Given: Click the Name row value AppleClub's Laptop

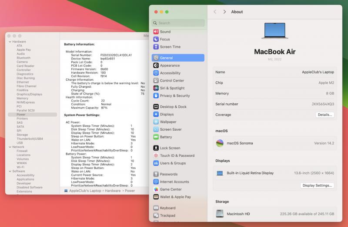Looking at the screenshot, I should [318, 72].
